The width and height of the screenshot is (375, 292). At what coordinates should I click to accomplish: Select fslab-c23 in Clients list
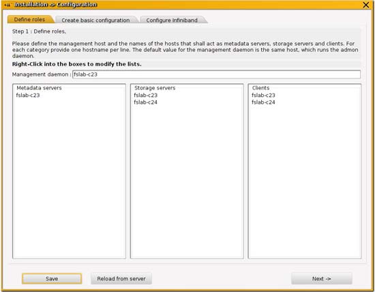click(x=263, y=96)
